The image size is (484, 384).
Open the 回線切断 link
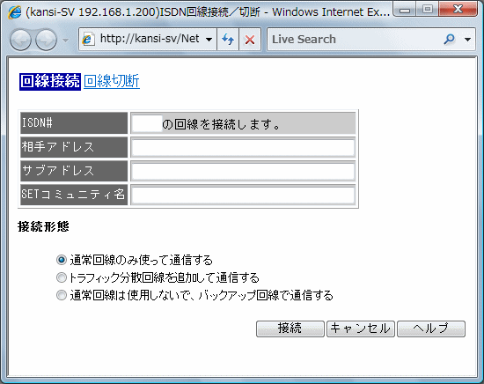tap(112, 81)
